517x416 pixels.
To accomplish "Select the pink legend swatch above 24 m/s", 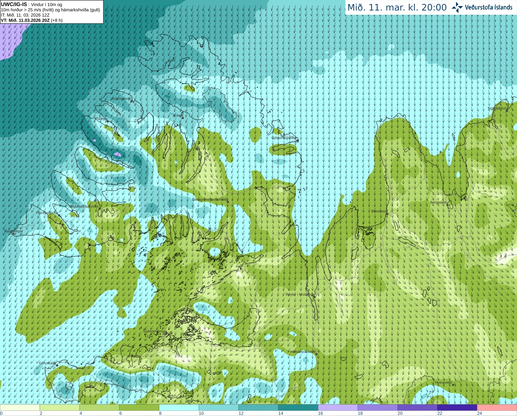I will (x=497, y=408).
